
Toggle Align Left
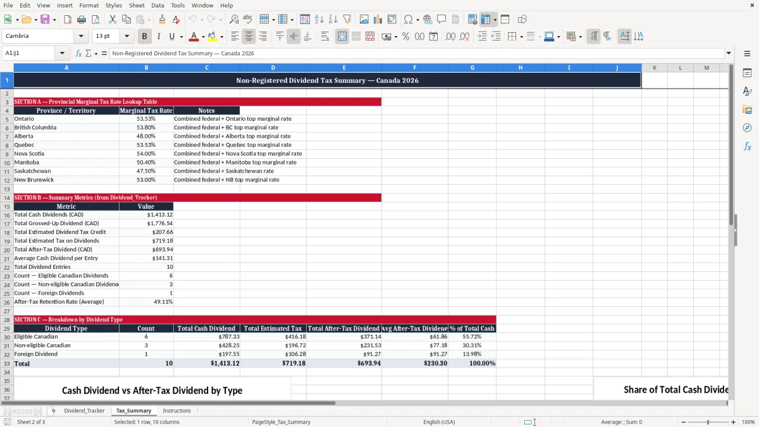tap(235, 37)
